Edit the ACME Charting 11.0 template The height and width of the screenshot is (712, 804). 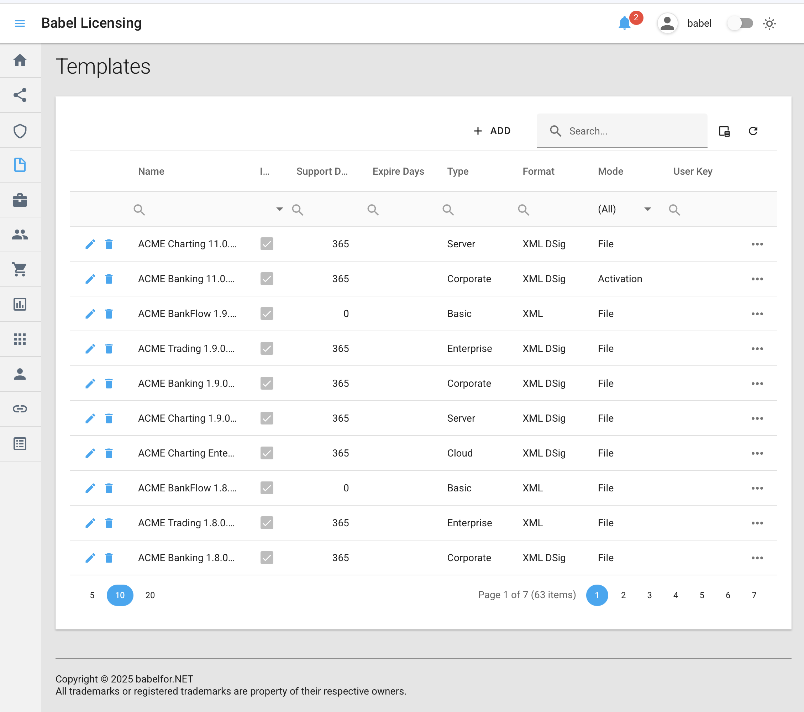[90, 244]
